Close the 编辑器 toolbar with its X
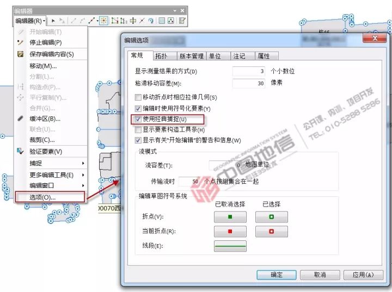This screenshot has height=292, width=392. pyautogui.click(x=182, y=10)
